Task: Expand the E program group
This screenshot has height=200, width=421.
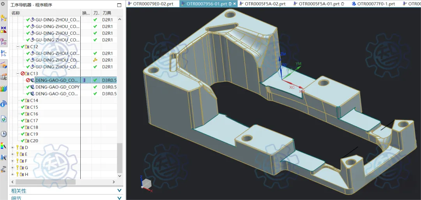Action: [x=12, y=154]
